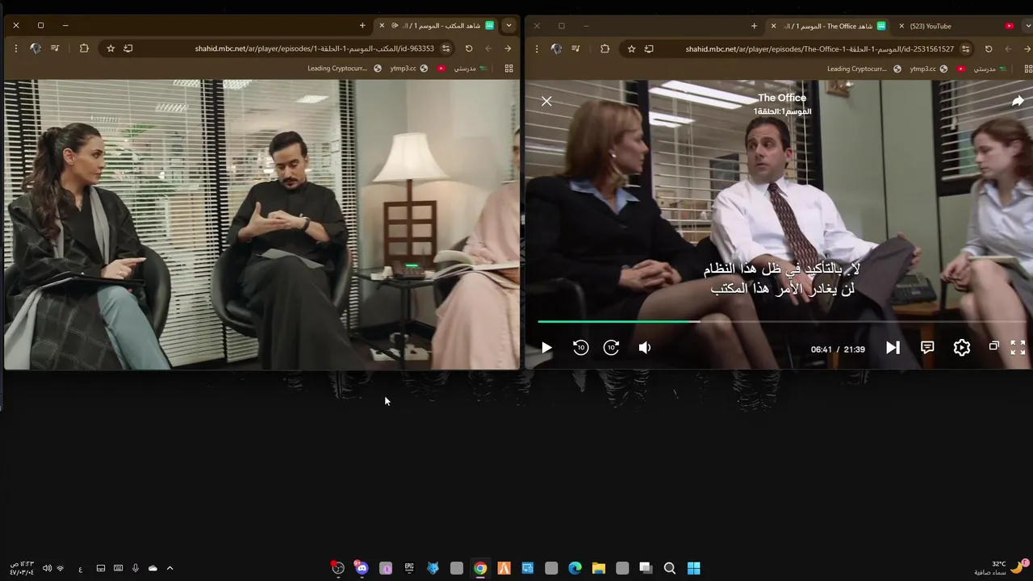1033x581 pixels.
Task: Open the Chrome three-dot menu in the right window
Action: [537, 48]
